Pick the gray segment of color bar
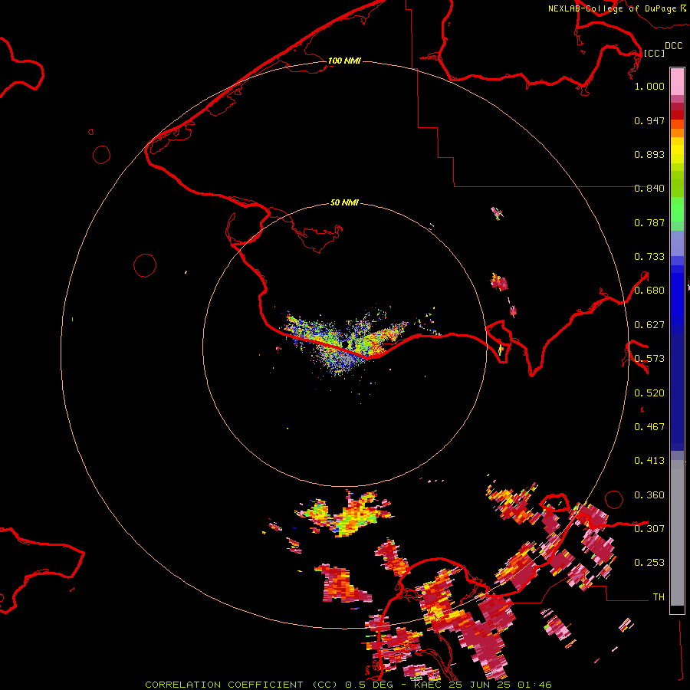Image resolution: width=690 pixels, height=690 pixels. (x=677, y=533)
